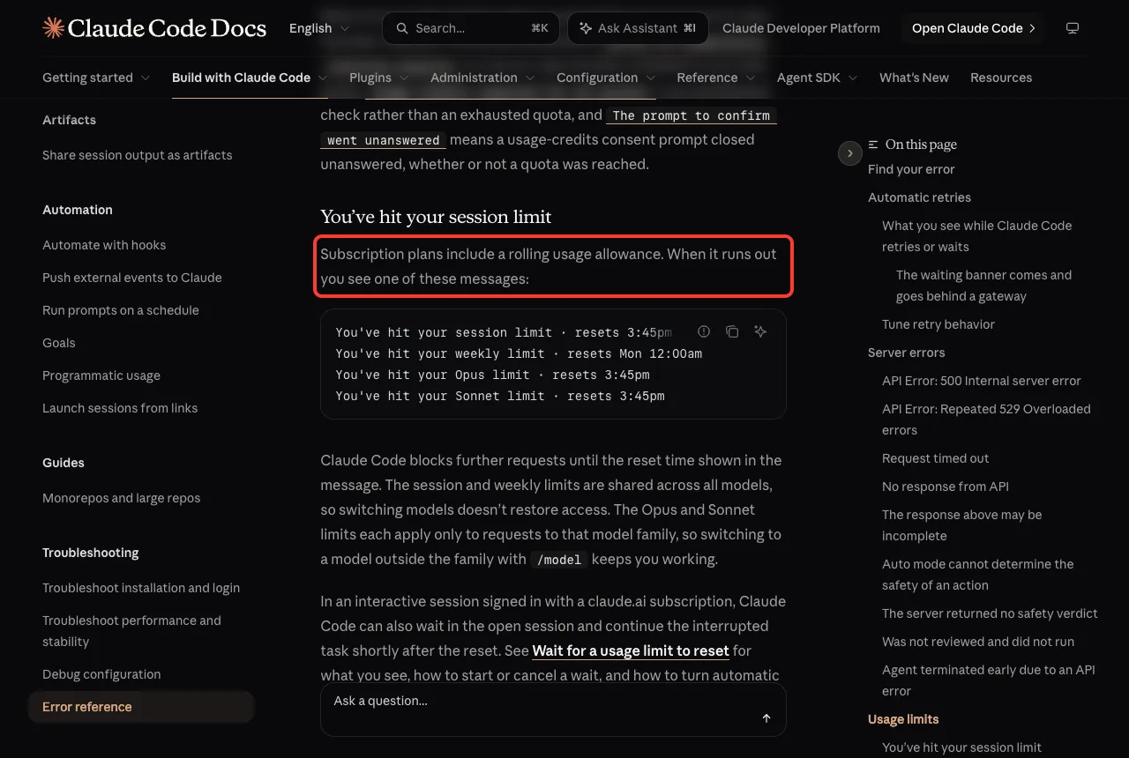Open the Claude Developer Platform link
Viewport: 1129px width, 758px height.
pos(801,28)
